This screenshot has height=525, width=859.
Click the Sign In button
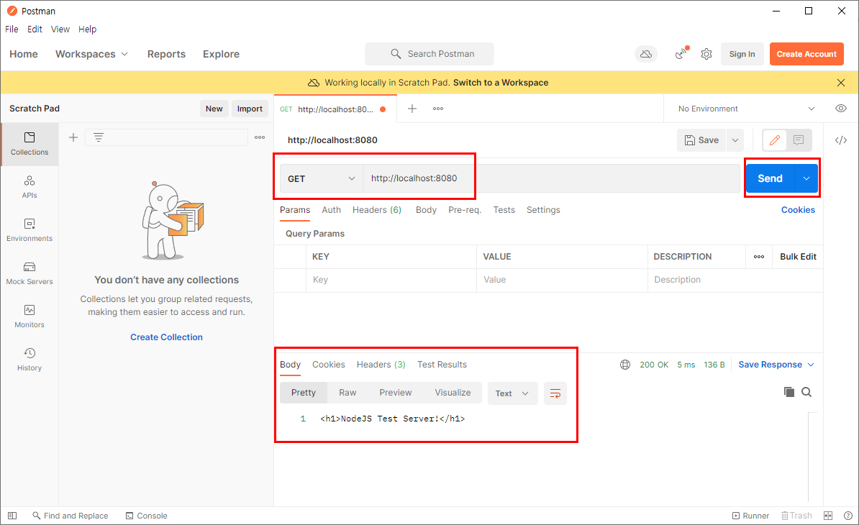(x=742, y=54)
